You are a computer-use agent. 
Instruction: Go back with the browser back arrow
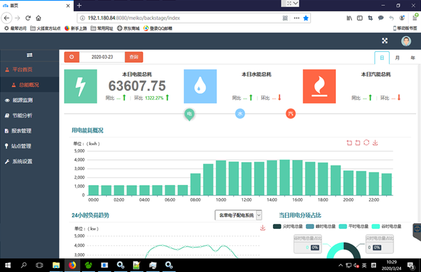point(7,18)
